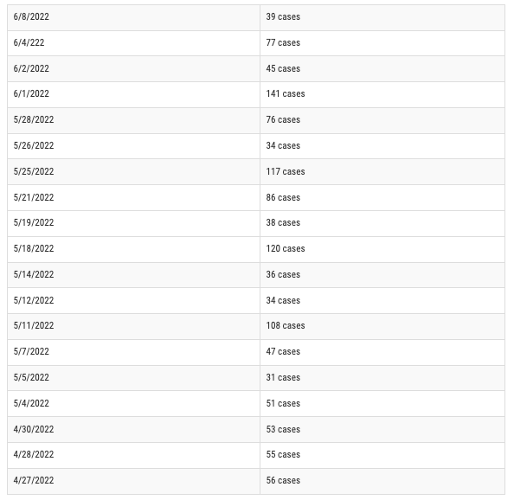The image size is (514, 500).
Task: Click the 39 cases cell
Action: (382, 17)
